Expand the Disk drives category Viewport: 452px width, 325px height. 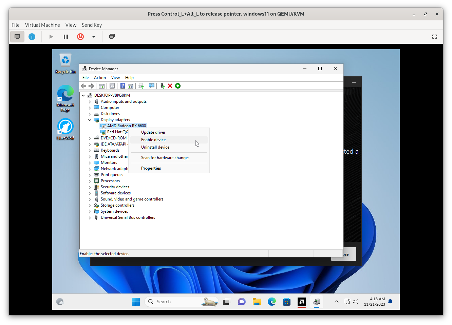tap(90, 114)
